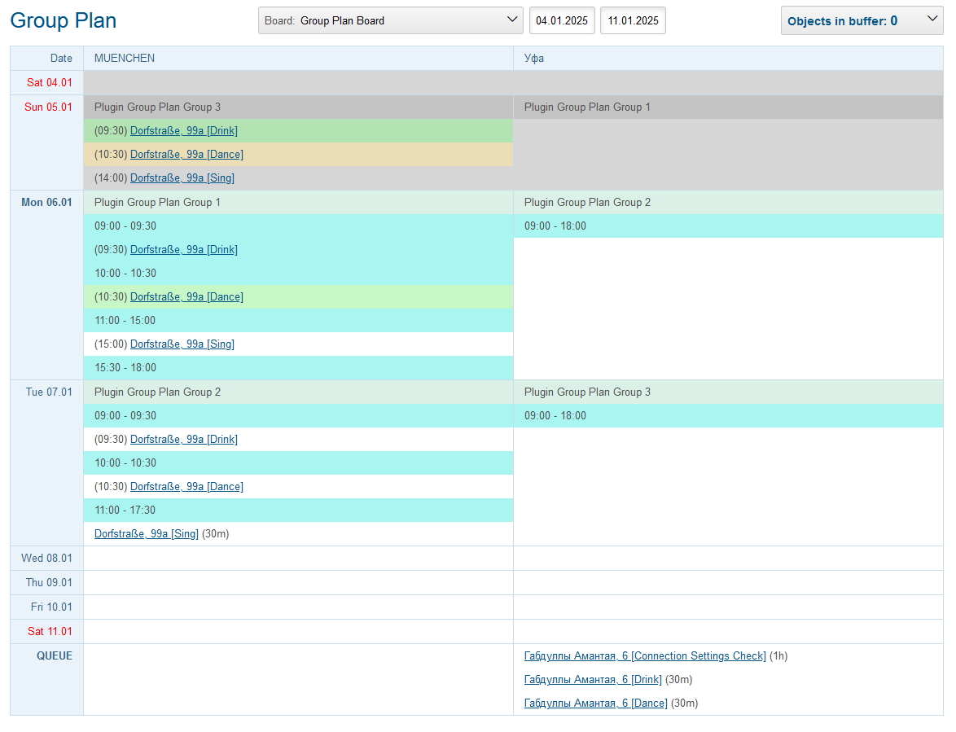Open Tuesday's unscheduled Sing (30m) link
Viewport: 956px width, 732px height.
pyautogui.click(x=147, y=534)
